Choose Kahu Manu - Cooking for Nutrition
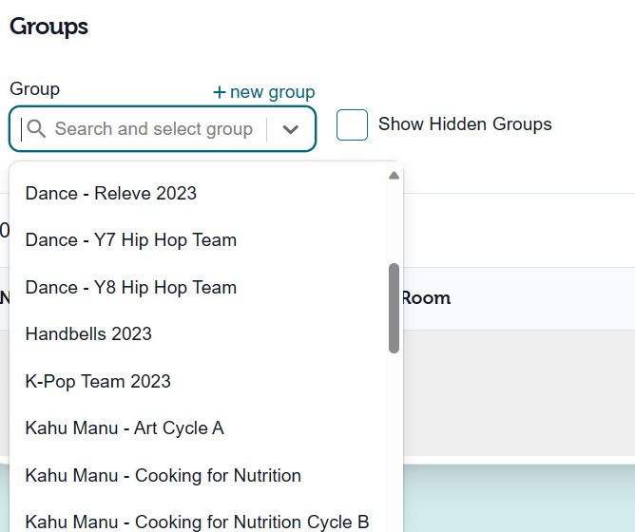The height and width of the screenshot is (532, 635). (197, 475)
